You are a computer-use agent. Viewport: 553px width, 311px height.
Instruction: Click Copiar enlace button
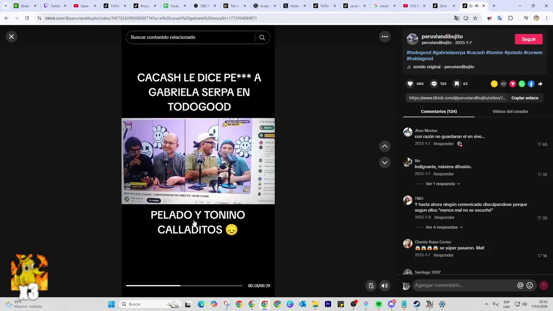(x=524, y=98)
